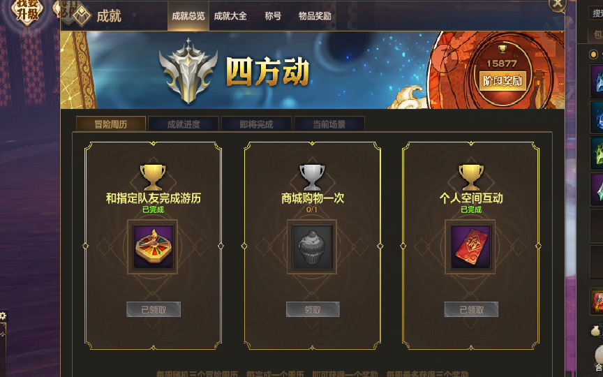Image resolution: width=603 pixels, height=377 pixels.
Task: Toggle the radio button in right panel
Action: [593, 54]
